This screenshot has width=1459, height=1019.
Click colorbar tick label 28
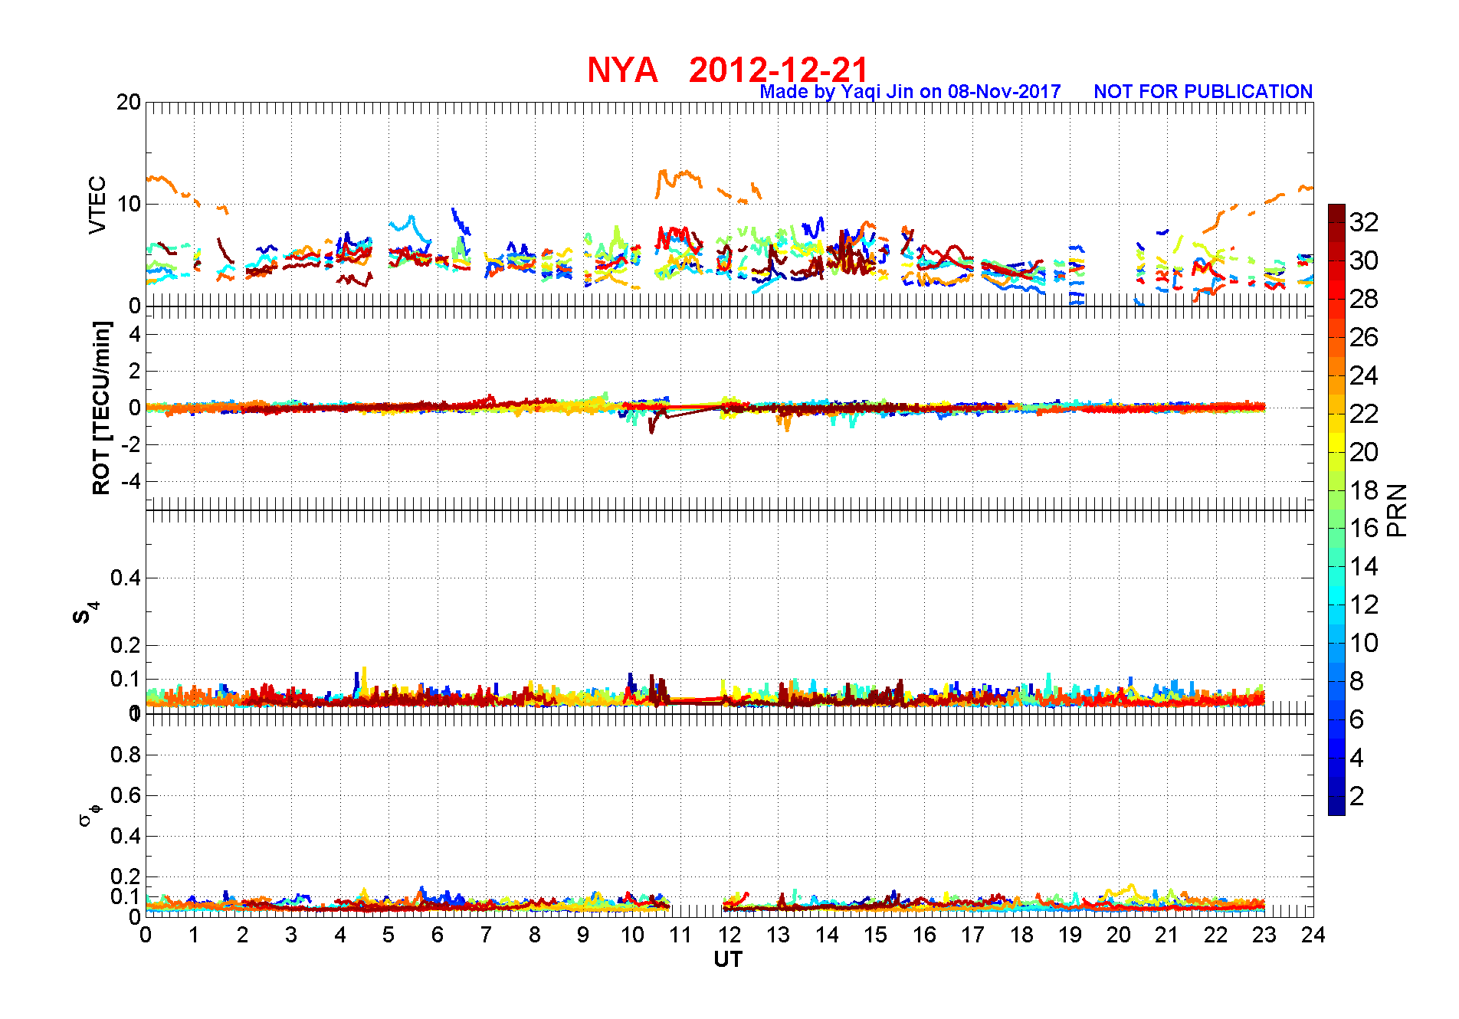click(x=1364, y=299)
